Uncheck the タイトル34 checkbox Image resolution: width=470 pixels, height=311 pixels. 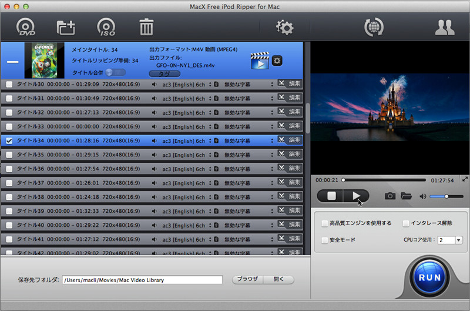9,141
